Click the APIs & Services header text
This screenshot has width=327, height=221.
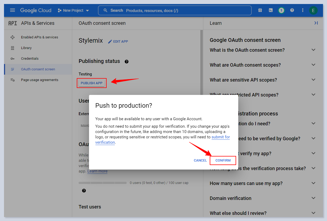click(38, 23)
